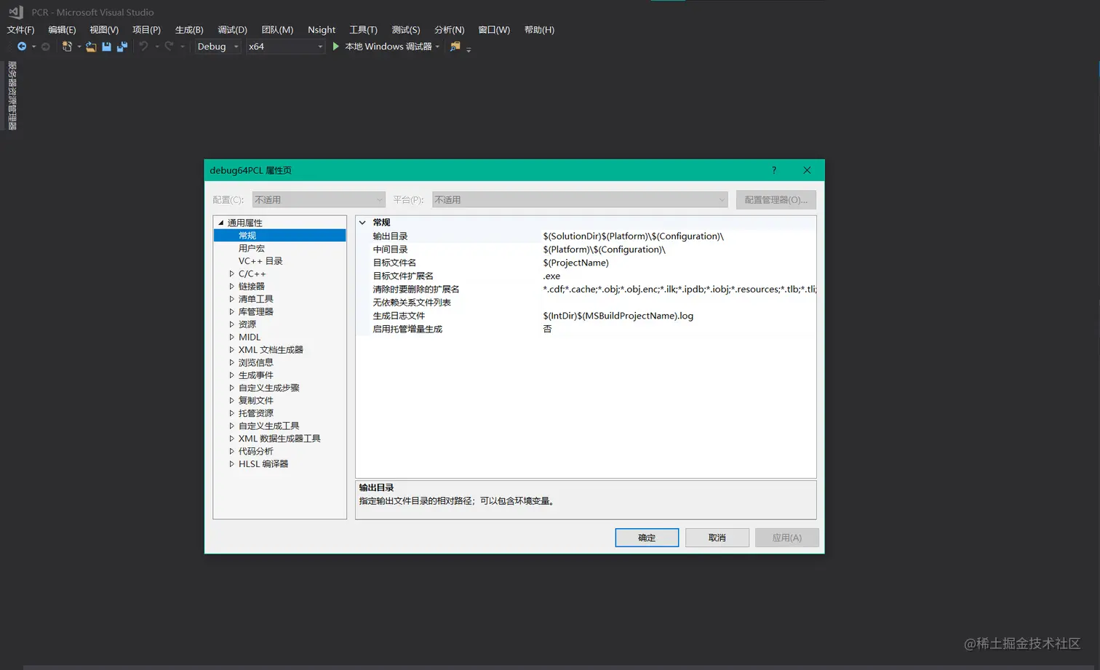1100x670 pixels.
Task: Select the XML 文档生成器 tree item
Action: (271, 350)
